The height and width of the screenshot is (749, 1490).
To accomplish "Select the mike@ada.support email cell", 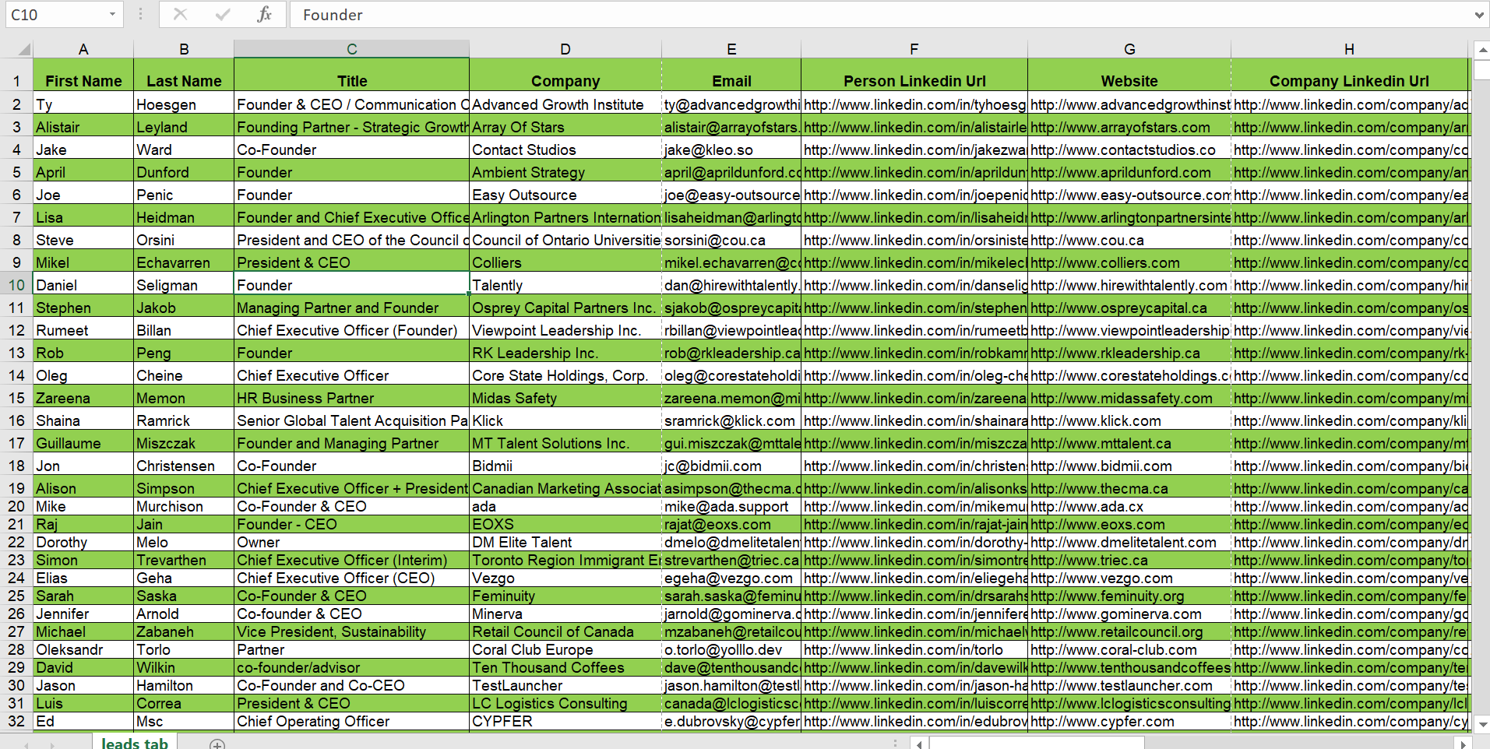I will pos(731,506).
